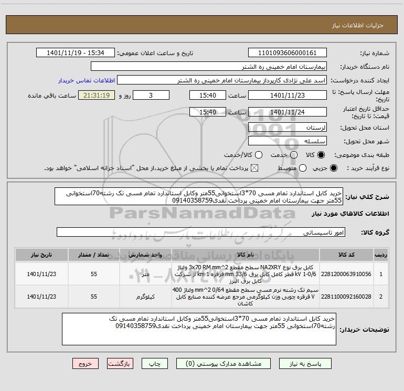Toggle the اسناد خزانه اسلامی payment checkbox
404x391 pixels.
click(254, 168)
